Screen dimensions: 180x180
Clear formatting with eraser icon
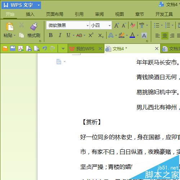pos(133,25)
